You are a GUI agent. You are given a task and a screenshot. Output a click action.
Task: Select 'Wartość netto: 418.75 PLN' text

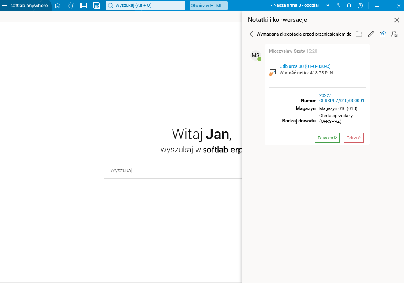[x=306, y=73]
